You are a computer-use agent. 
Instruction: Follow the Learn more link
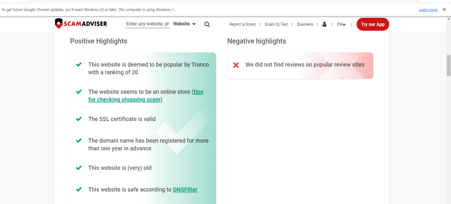pos(428,10)
